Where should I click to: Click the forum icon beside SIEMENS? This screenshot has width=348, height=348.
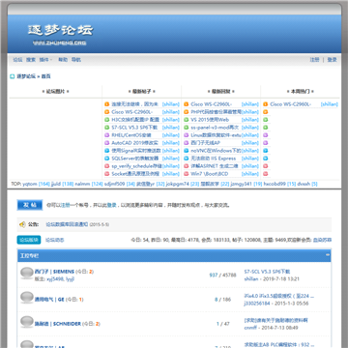click(27, 274)
